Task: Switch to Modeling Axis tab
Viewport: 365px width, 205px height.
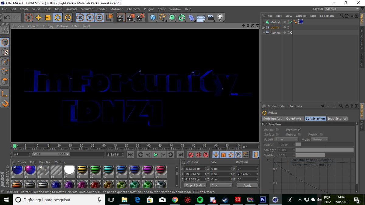Action: click(x=272, y=118)
